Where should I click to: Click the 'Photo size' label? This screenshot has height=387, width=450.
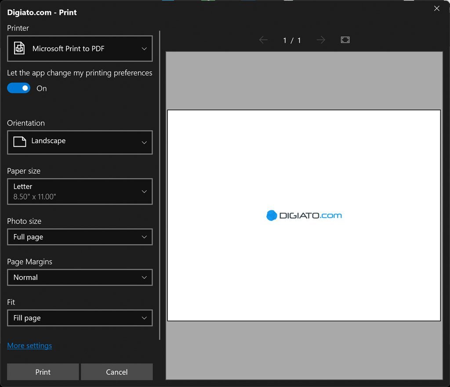pos(25,221)
